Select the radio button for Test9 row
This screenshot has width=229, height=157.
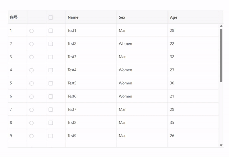tap(31, 136)
